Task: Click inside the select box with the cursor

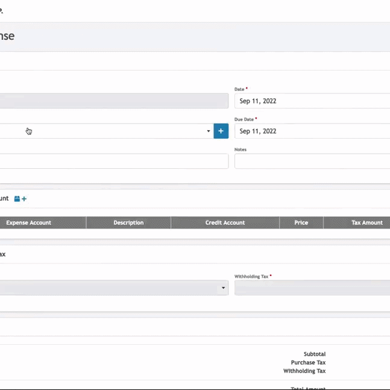Action: click(x=102, y=131)
